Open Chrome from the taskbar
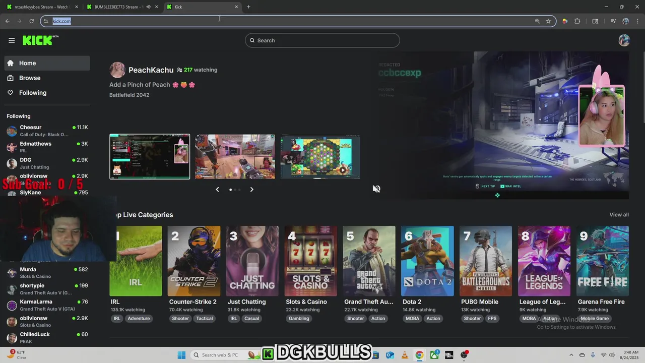Image resolution: width=645 pixels, height=363 pixels. (419, 355)
